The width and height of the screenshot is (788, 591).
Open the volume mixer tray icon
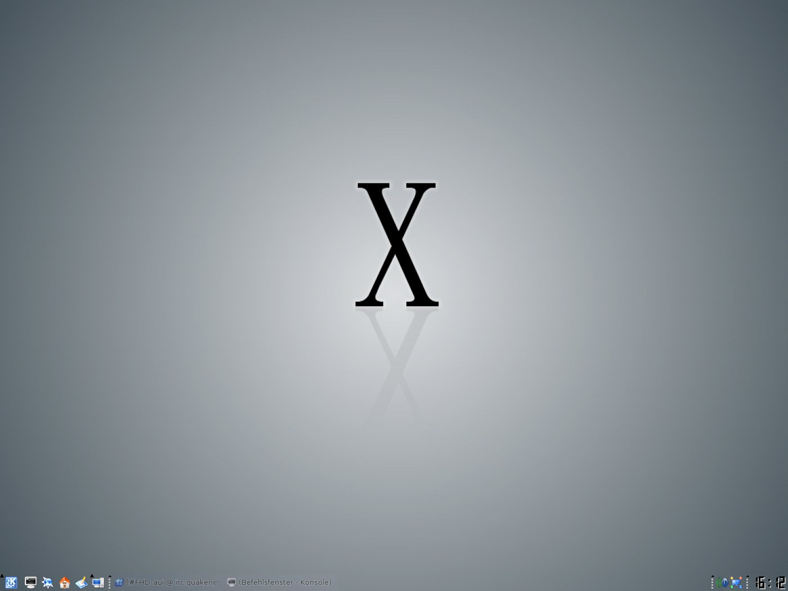coord(722,583)
